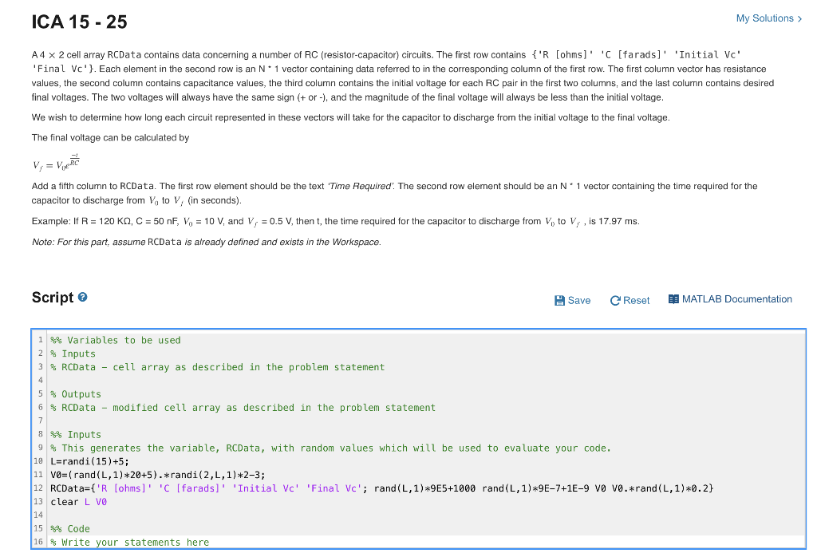The width and height of the screenshot is (817, 557).
Task: Click the 'clear L V0' code line
Action: tap(79, 502)
